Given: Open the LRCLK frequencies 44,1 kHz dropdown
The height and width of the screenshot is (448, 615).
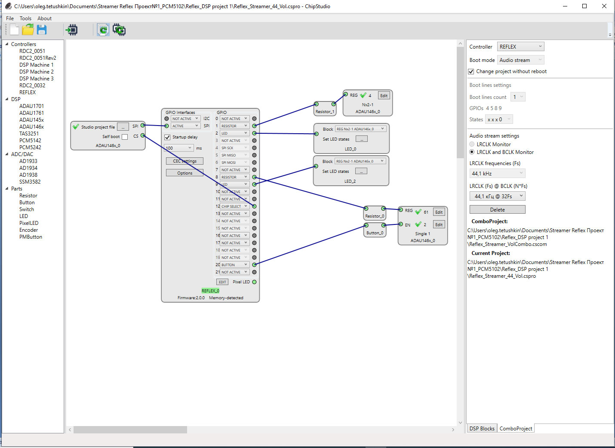Looking at the screenshot, I should coord(497,173).
